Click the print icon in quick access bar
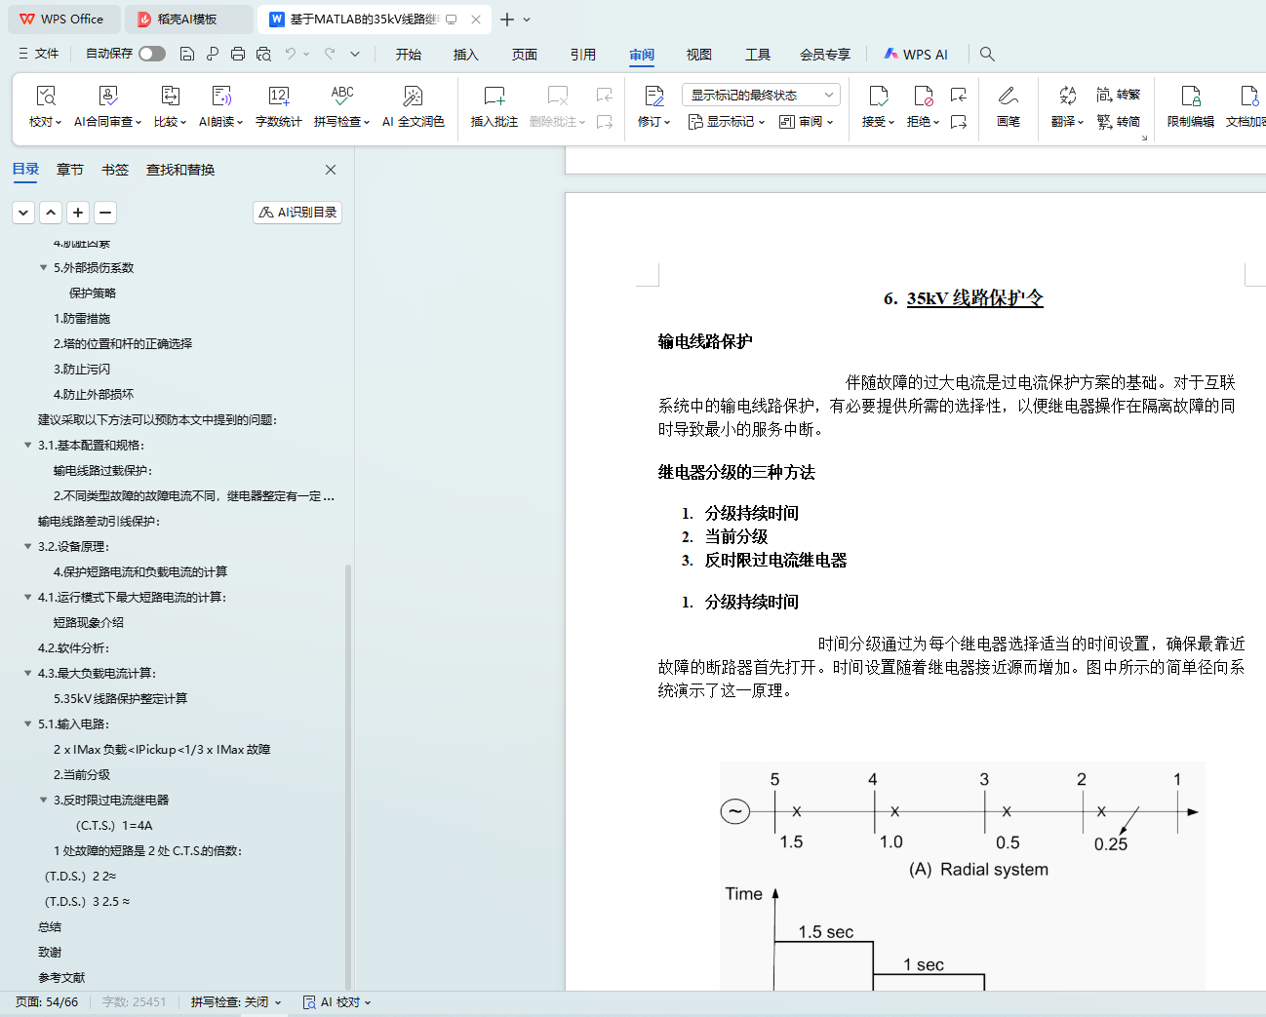This screenshot has width=1266, height=1017. click(238, 54)
